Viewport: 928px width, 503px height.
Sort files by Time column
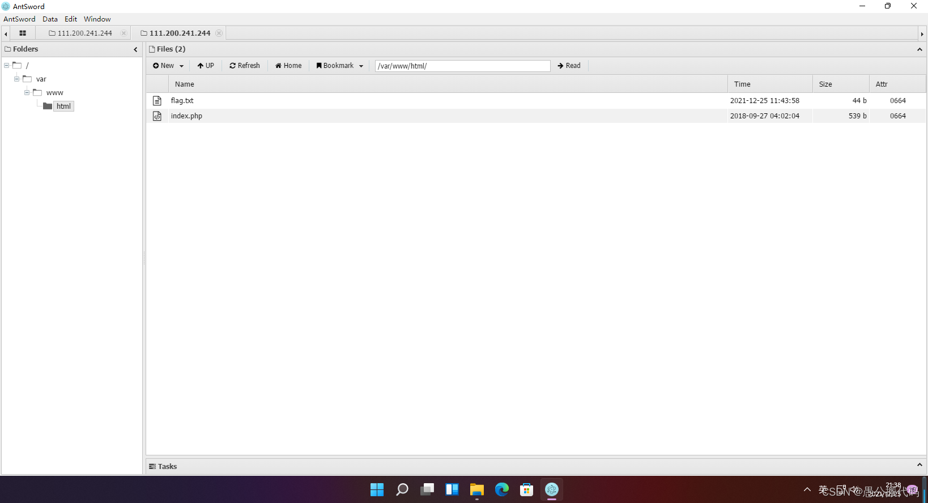point(770,84)
